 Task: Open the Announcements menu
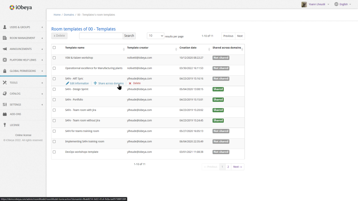click(23, 49)
